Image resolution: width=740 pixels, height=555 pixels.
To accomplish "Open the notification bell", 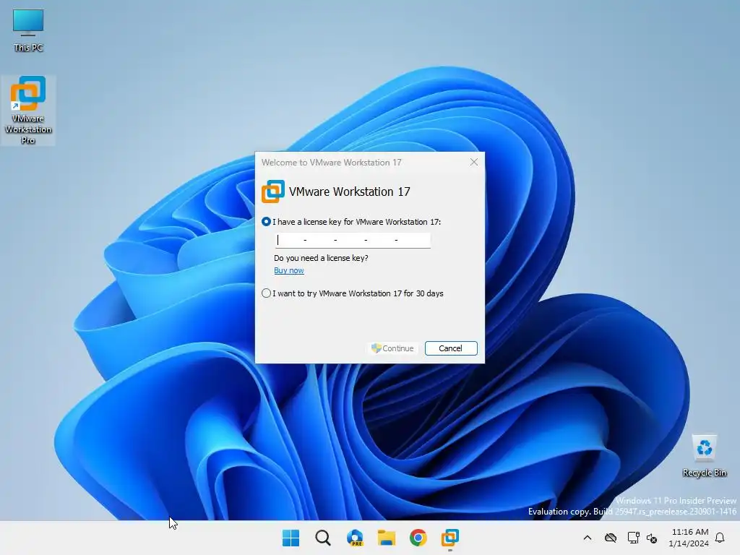I will [720, 538].
